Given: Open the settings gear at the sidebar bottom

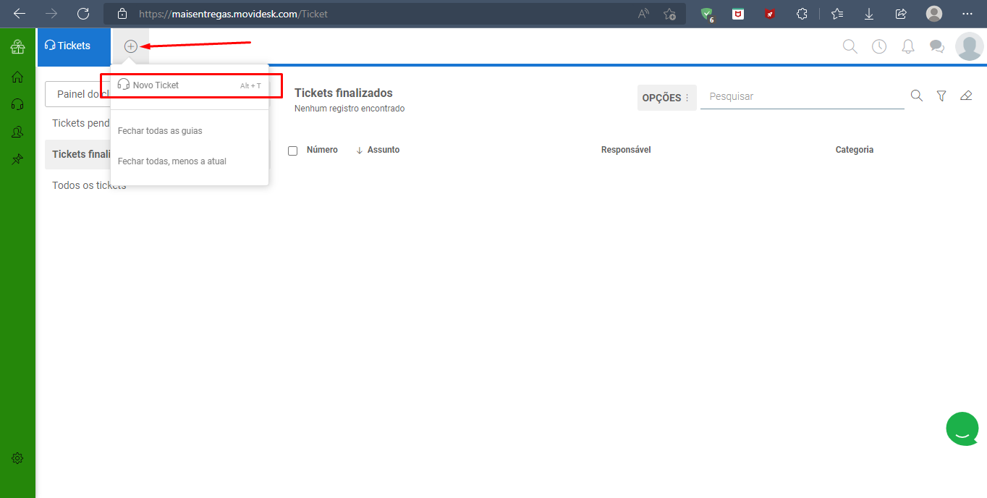Looking at the screenshot, I should coord(17,458).
